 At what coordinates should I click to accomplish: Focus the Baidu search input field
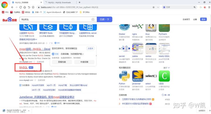(56, 20)
